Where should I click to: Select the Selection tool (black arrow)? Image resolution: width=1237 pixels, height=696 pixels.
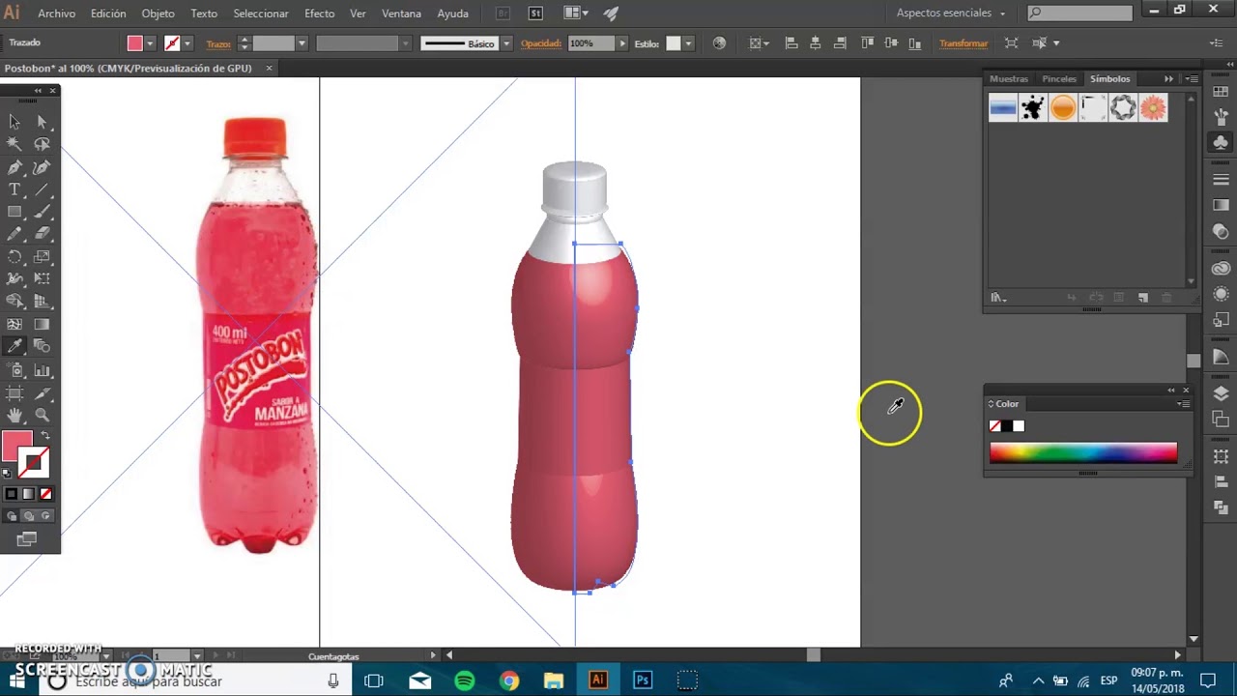click(x=14, y=121)
